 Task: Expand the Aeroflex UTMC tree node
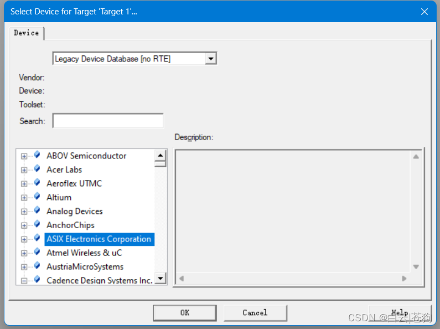pyautogui.click(x=24, y=184)
